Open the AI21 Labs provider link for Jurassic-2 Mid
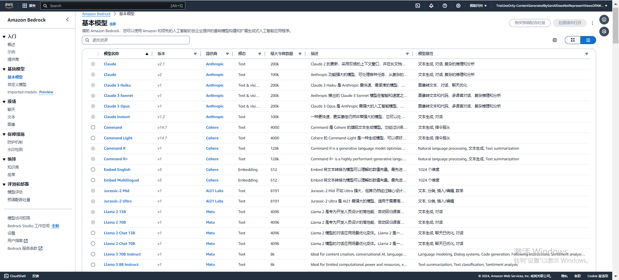This screenshot has width=619, height=280. pyautogui.click(x=215, y=191)
